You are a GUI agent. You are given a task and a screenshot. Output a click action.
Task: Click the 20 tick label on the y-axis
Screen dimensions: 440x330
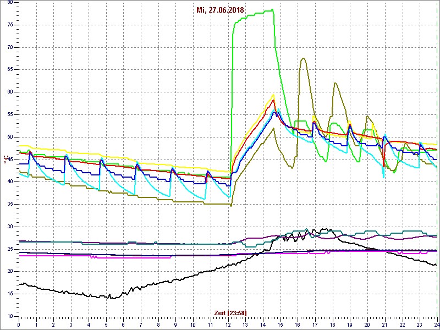(x=10, y=271)
